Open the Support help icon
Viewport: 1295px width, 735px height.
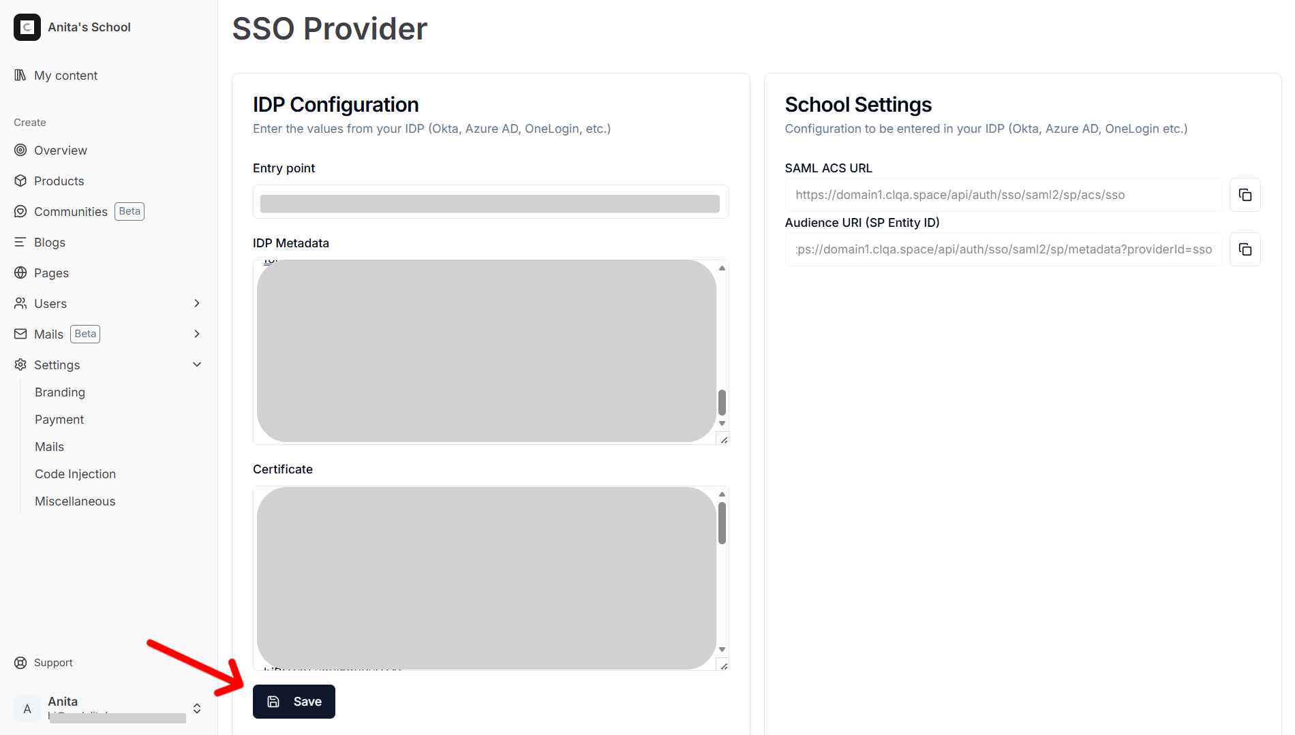pyautogui.click(x=21, y=662)
